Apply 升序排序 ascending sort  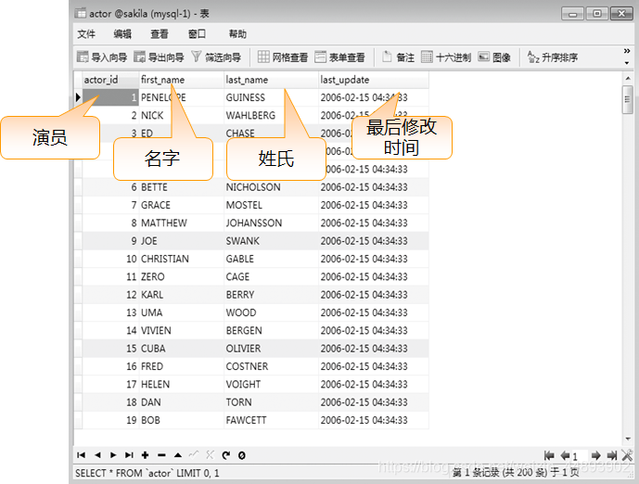click(x=552, y=57)
